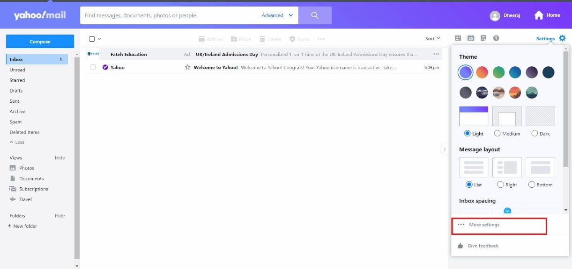Mark as Spam using the toolbar shield button

coord(299,39)
